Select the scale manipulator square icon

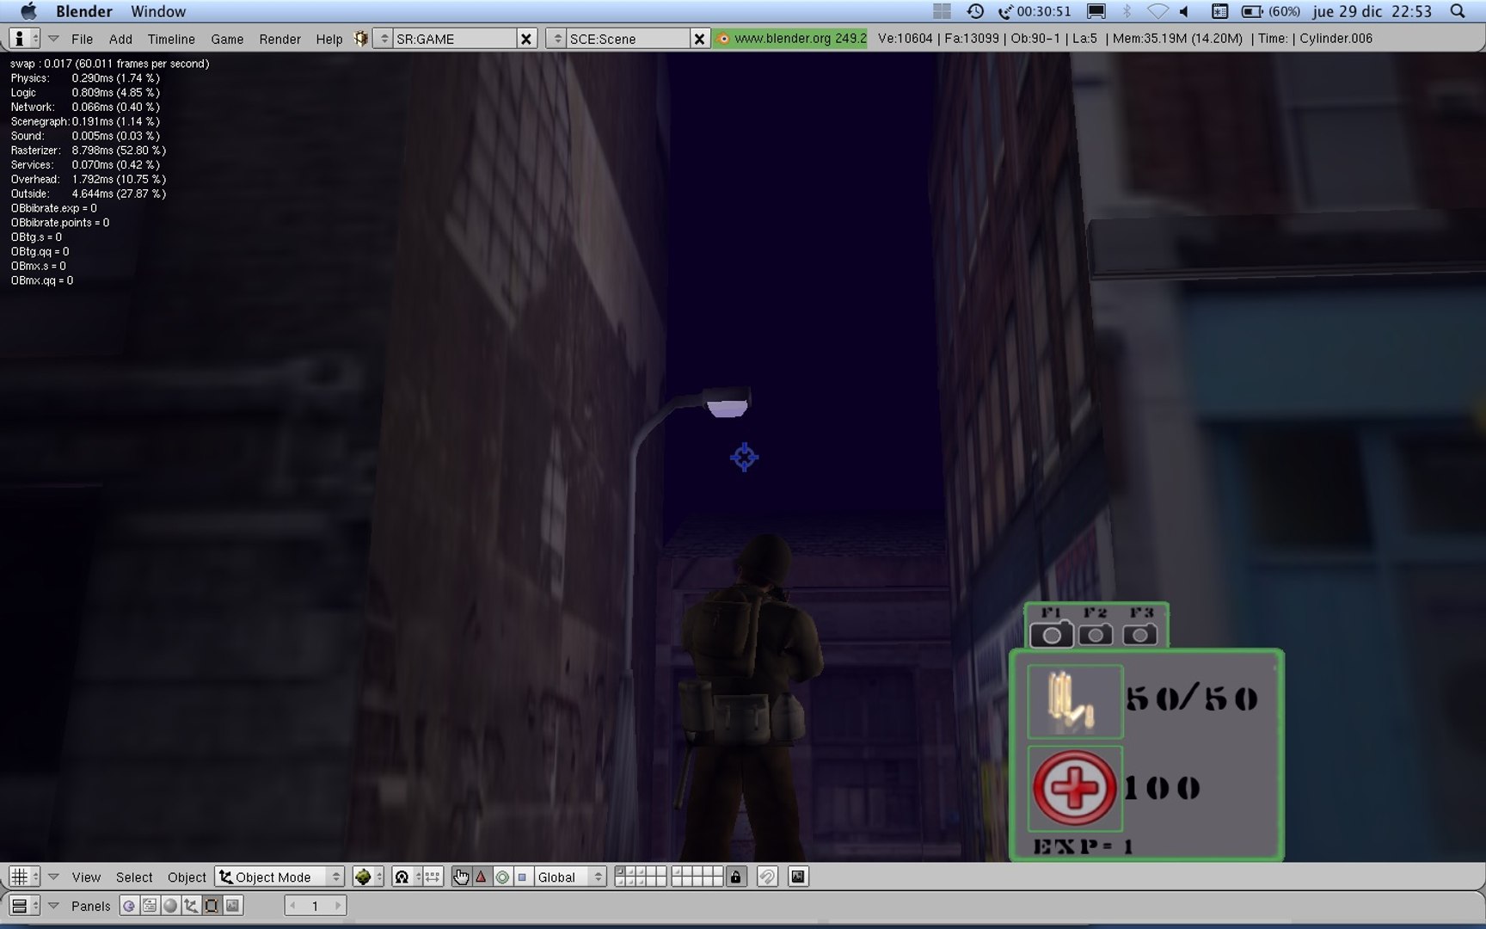coord(522,877)
